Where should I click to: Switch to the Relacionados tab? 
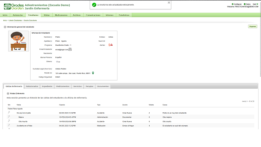[32, 86]
